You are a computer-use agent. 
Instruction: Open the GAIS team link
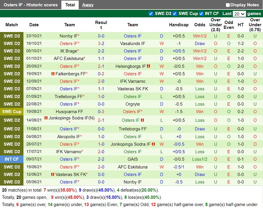point(132,159)
